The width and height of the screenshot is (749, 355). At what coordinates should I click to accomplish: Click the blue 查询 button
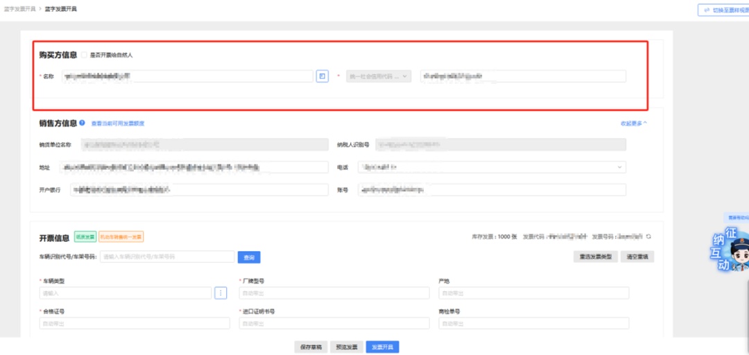click(250, 257)
